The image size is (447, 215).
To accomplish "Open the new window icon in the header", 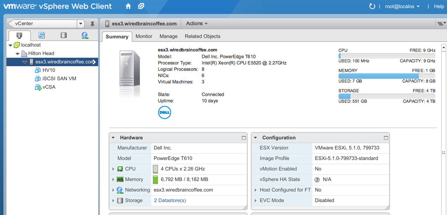I will point(141,6).
